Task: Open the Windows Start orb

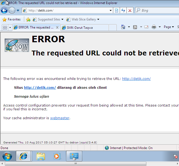Action: coord(7,156)
